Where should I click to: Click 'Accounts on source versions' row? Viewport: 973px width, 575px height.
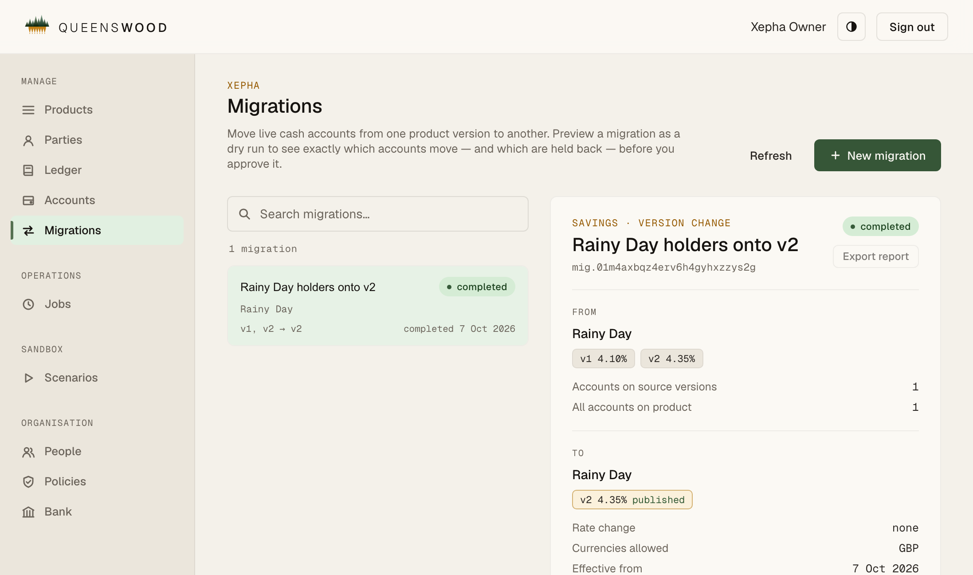[x=745, y=386]
